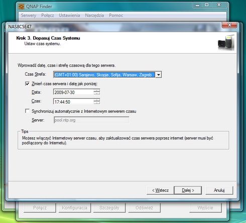Open the Czas Strefa time zone dropdown
The image size is (246, 223).
tap(158, 75)
